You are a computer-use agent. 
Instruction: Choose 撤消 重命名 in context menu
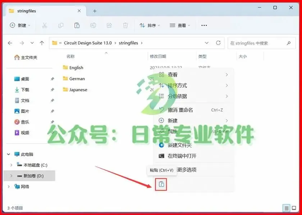(193, 110)
